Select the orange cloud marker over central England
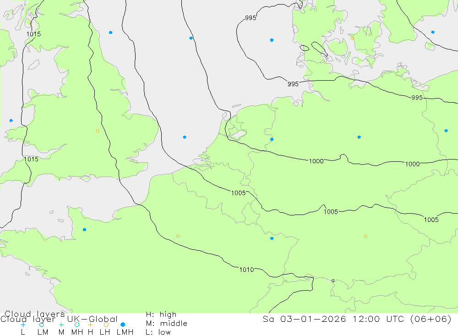The height and width of the screenshot is (336, 458). (98, 131)
